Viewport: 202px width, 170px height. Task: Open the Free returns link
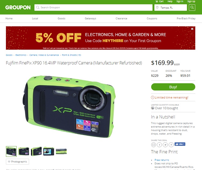tap(162, 160)
